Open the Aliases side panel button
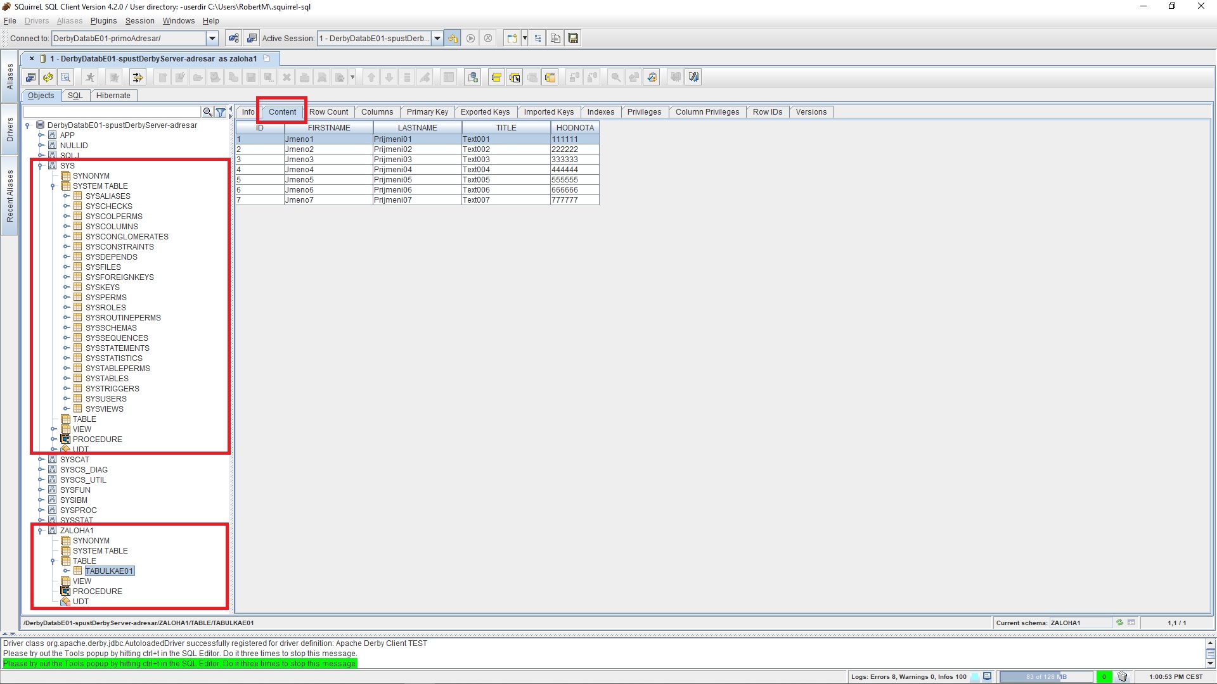The image size is (1217, 684). click(x=10, y=76)
